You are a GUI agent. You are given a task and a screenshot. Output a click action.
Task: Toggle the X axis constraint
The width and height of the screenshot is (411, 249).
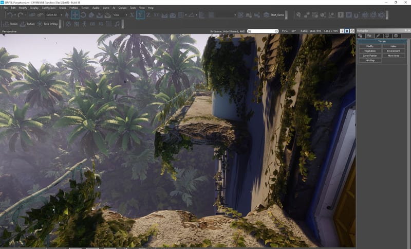(x=132, y=15)
